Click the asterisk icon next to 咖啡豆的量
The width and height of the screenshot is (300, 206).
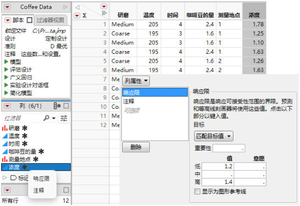[41, 152]
